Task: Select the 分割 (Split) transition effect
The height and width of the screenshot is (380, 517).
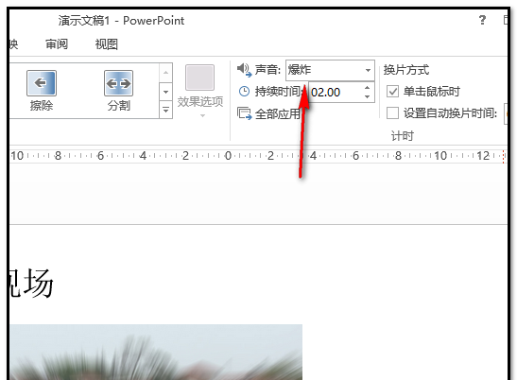Action: tap(119, 91)
